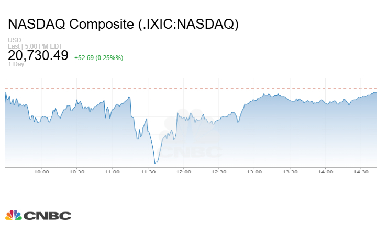Click the 13:00 time axis label
The image size is (377, 235).
coord(254,171)
